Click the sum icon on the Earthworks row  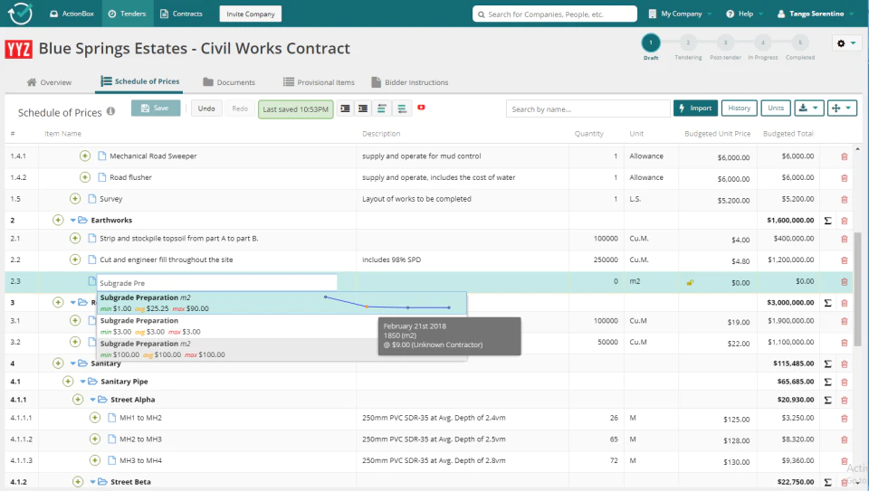[827, 221]
